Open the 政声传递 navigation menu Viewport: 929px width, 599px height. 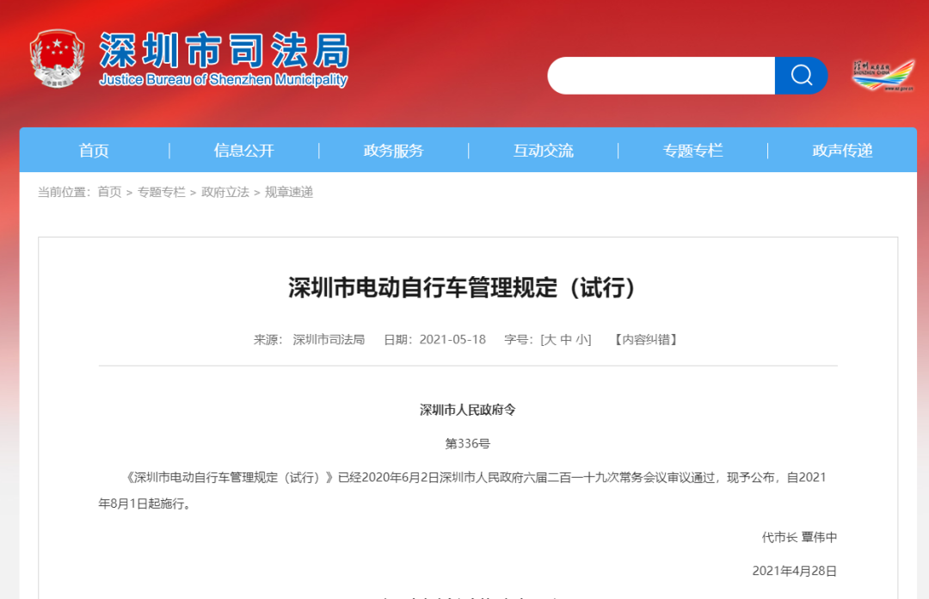click(x=841, y=150)
